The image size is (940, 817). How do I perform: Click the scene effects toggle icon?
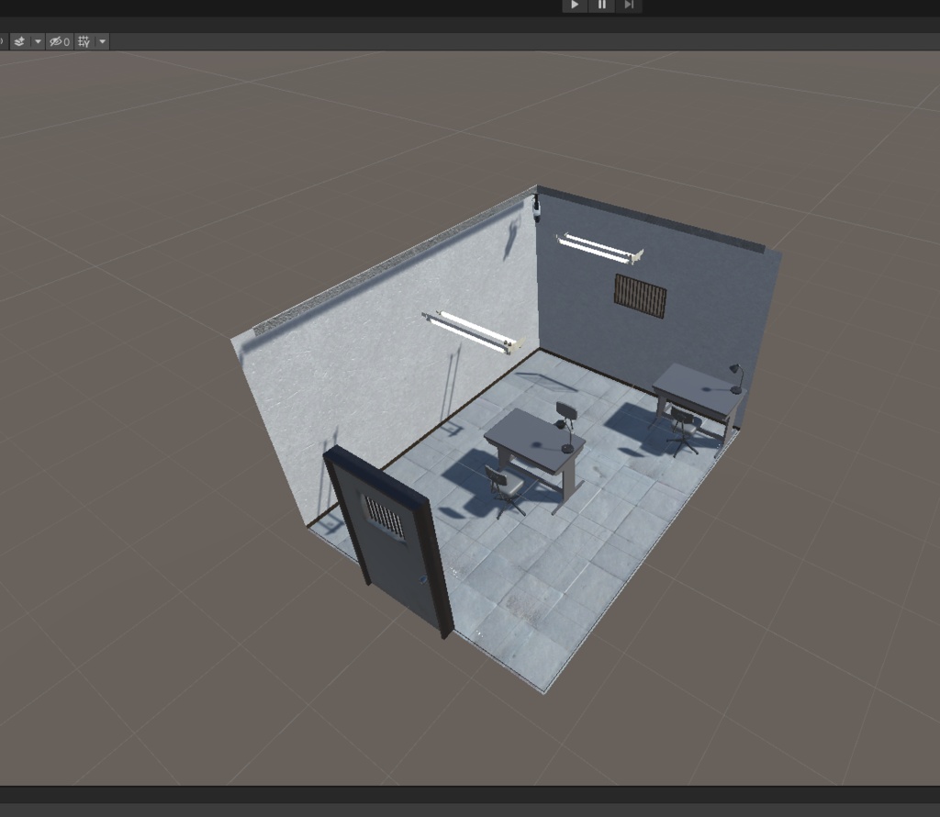20,41
